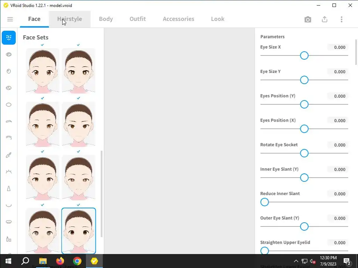Click the Reduce Inner Slant slider handle
The width and height of the screenshot is (358, 268).
[265, 202]
